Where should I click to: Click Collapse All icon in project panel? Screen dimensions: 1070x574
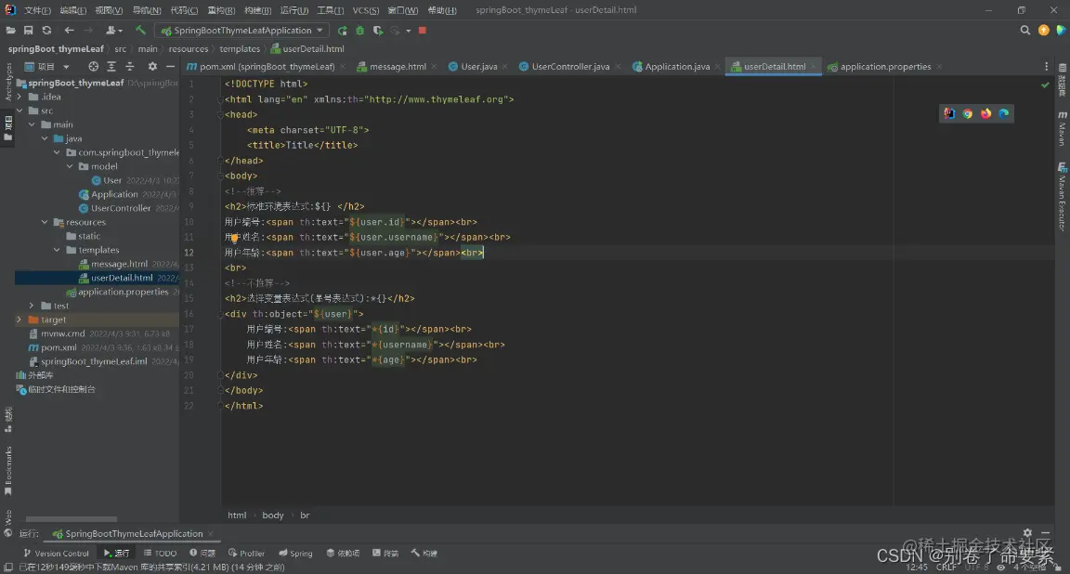[130, 66]
